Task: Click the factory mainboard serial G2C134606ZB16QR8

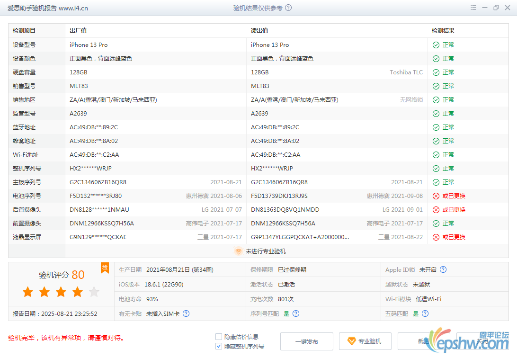Action: pyautogui.click(x=98, y=182)
